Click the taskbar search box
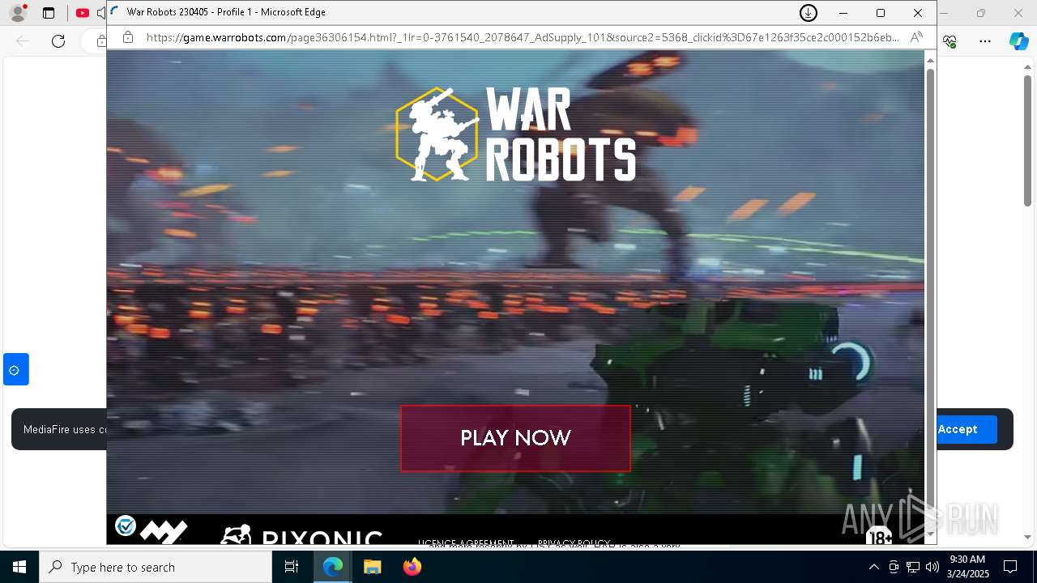 click(x=156, y=567)
